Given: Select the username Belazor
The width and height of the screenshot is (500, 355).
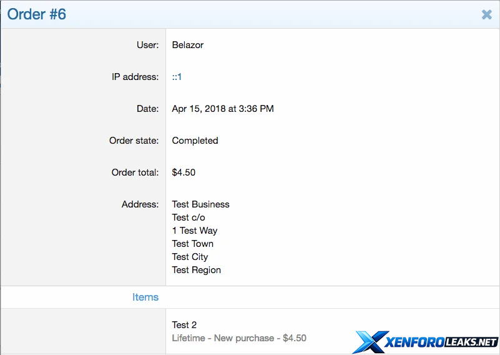Looking at the screenshot, I should pyautogui.click(x=188, y=45).
